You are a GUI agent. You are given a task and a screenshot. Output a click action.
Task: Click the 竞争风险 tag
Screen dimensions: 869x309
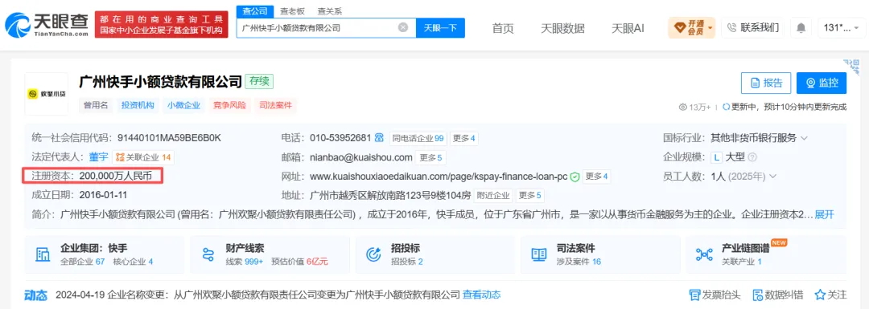[x=229, y=105]
